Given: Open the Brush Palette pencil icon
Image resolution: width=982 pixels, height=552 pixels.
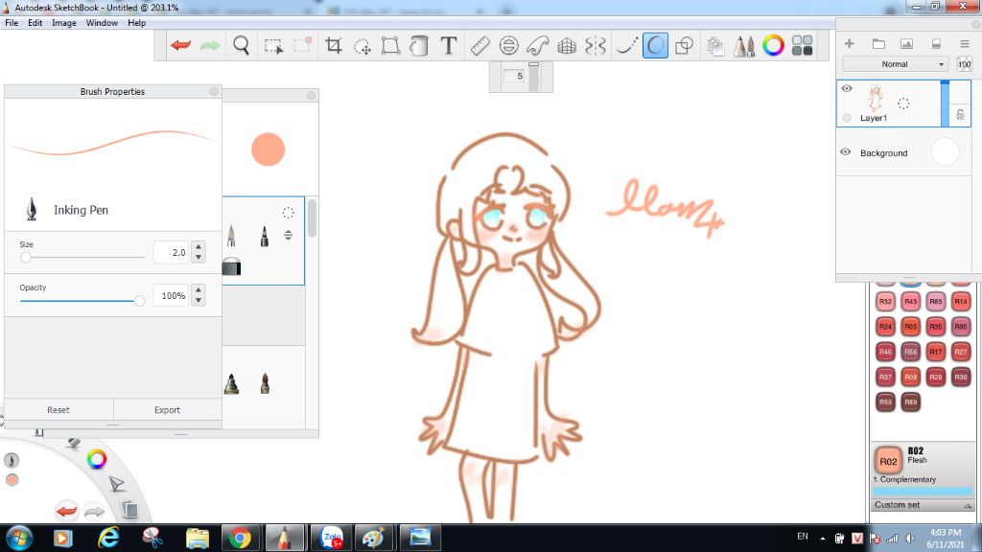Looking at the screenshot, I should click(x=744, y=46).
